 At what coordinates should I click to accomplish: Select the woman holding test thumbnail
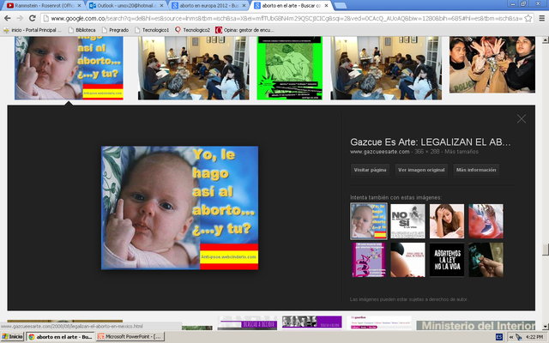[447, 221]
